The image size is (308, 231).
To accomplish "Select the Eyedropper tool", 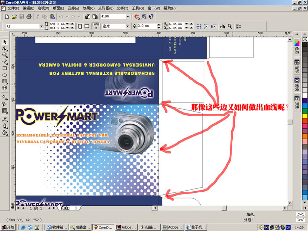I will click(x=5, y=119).
